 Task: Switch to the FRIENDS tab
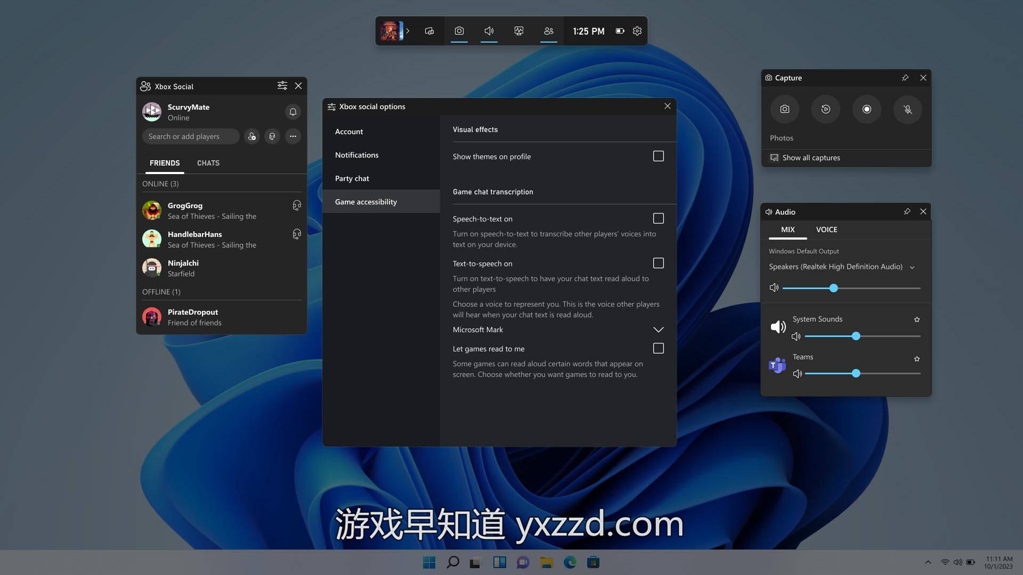click(x=165, y=163)
